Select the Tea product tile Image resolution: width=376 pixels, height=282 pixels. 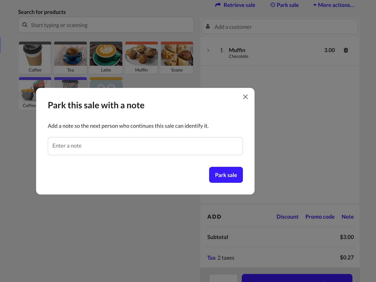point(70,58)
